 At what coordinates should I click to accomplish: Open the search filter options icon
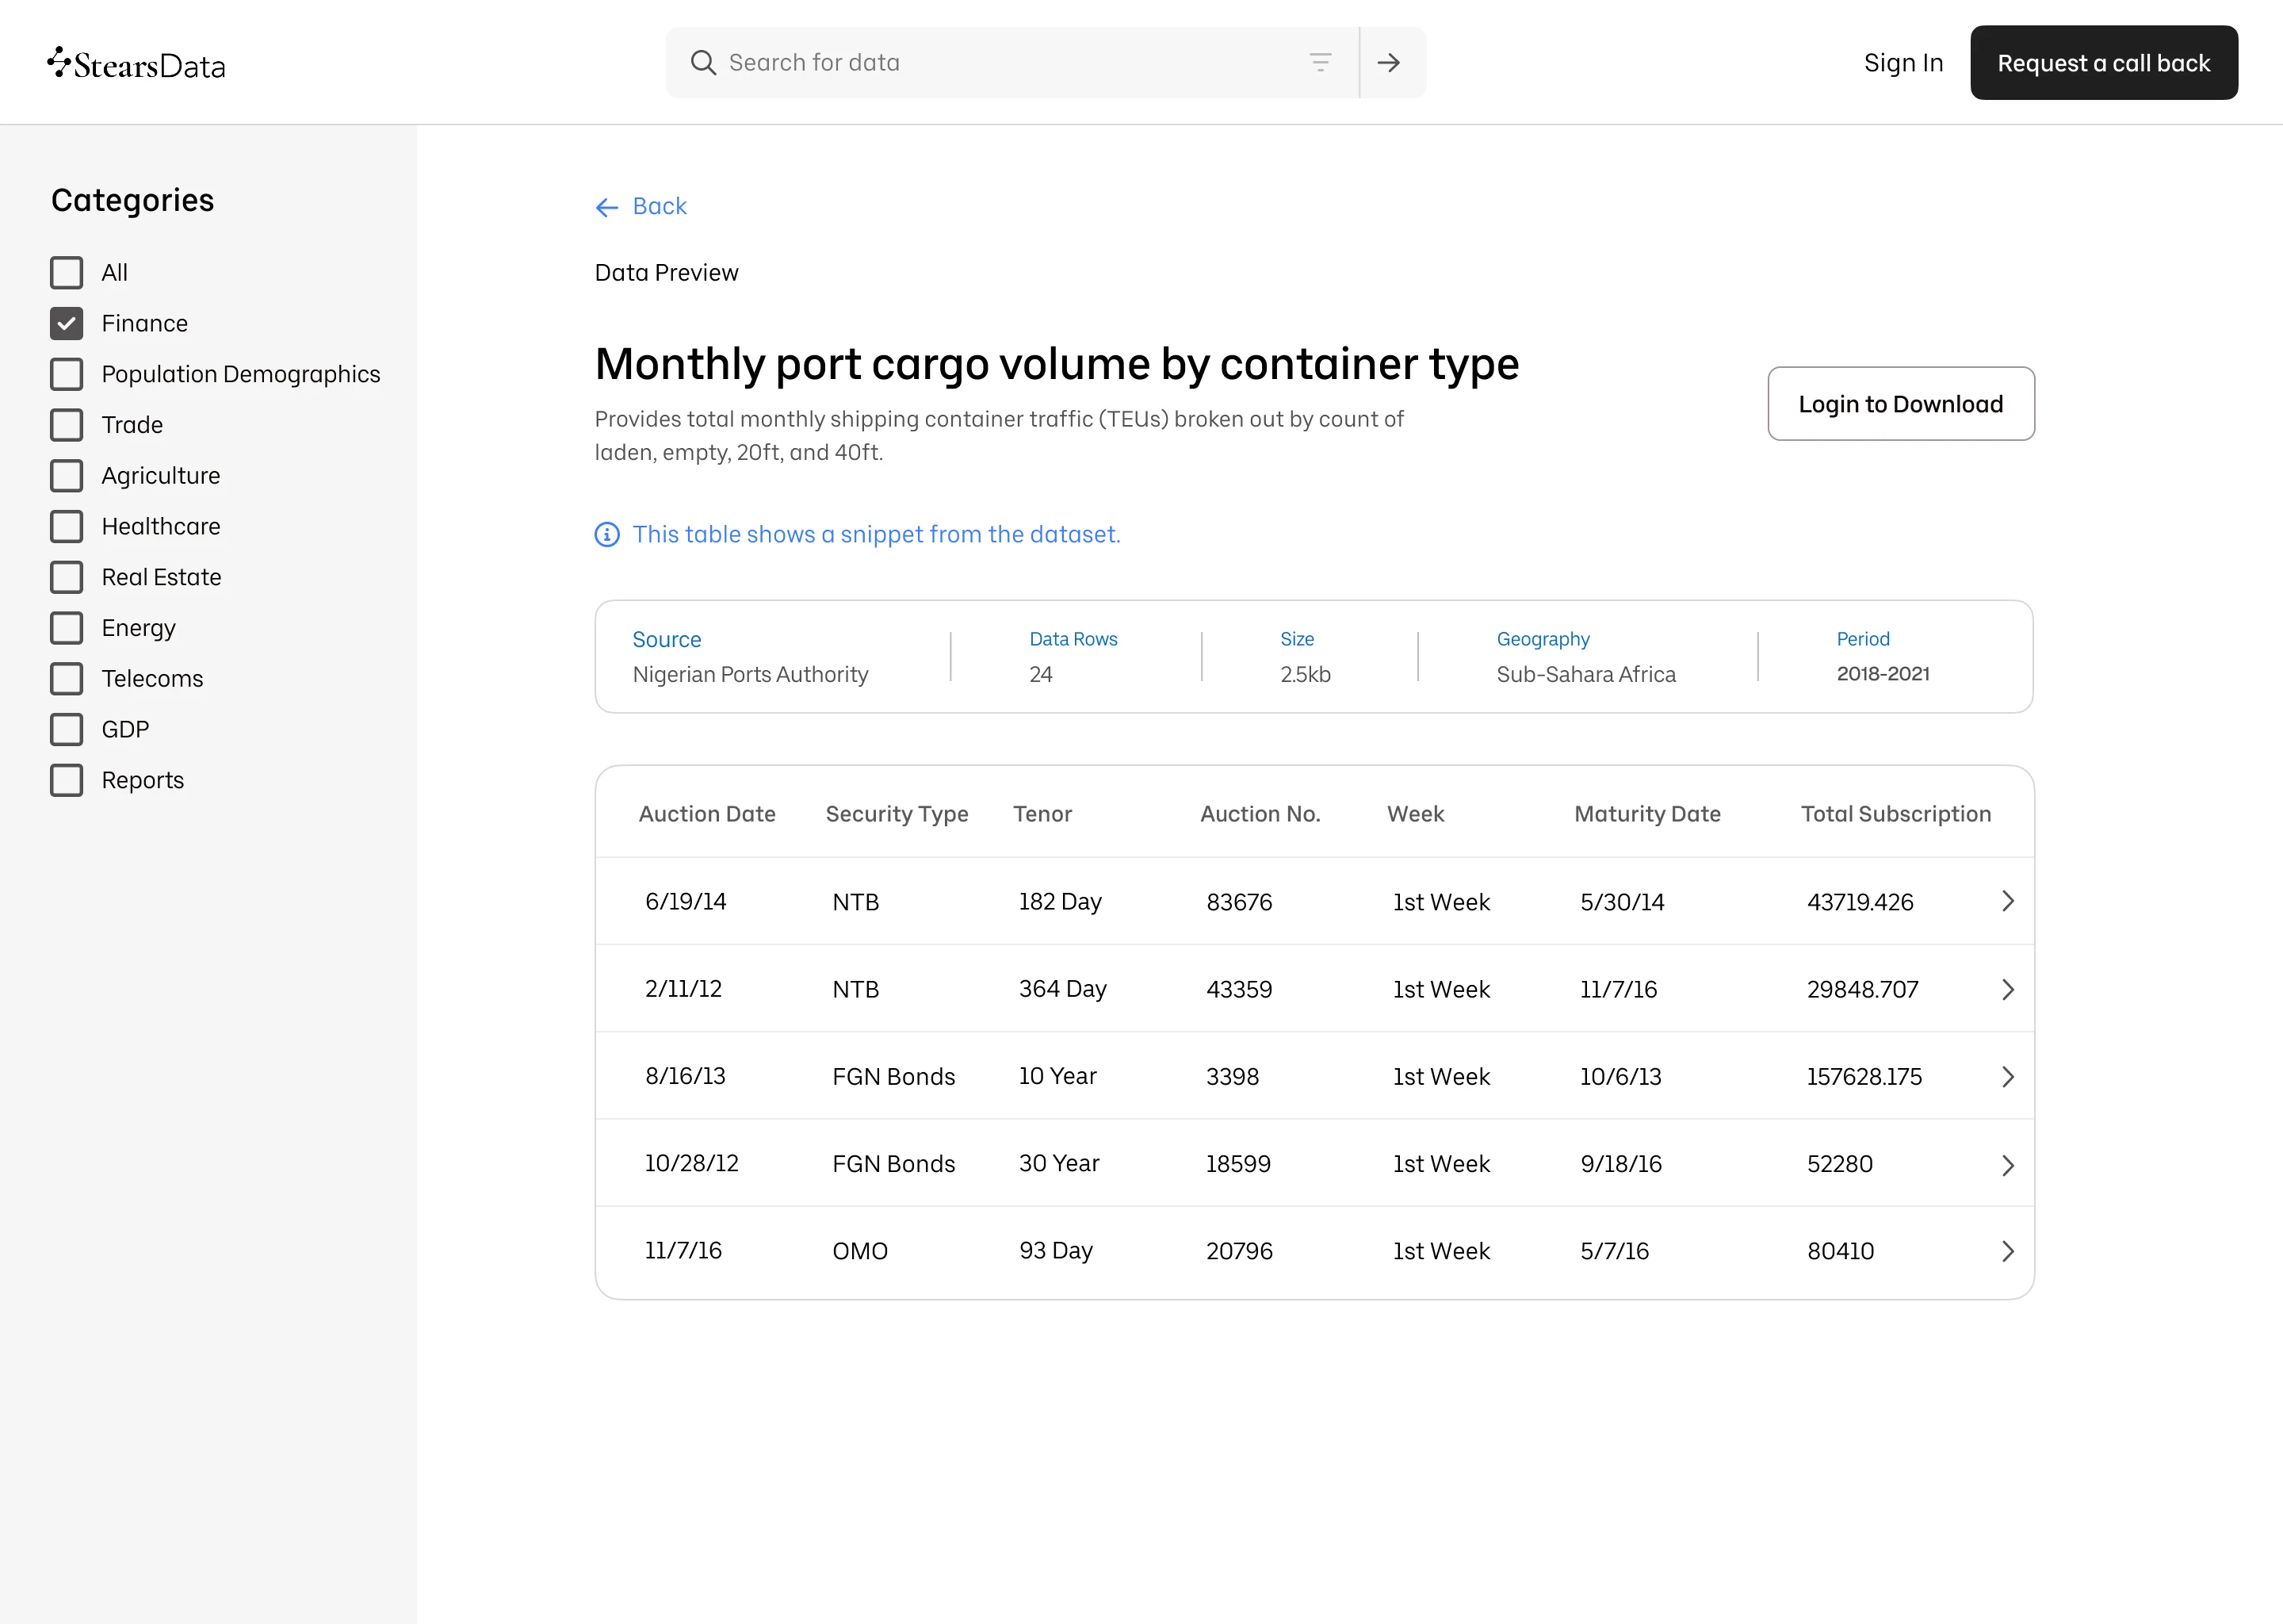click(x=1319, y=63)
